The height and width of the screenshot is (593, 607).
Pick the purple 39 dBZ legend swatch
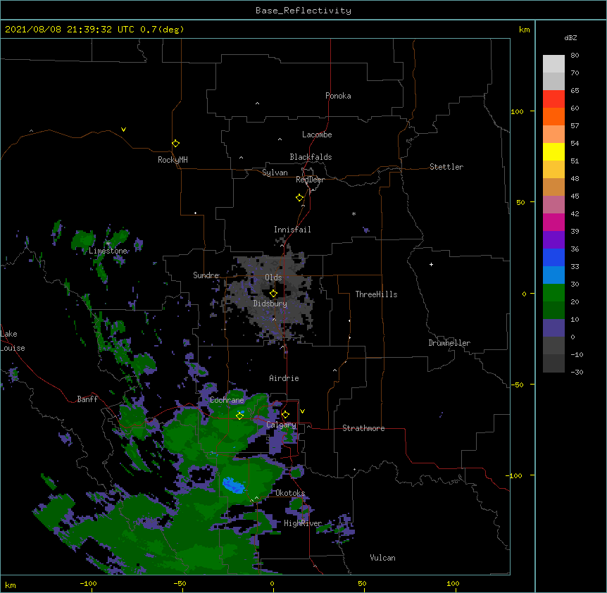coord(553,240)
